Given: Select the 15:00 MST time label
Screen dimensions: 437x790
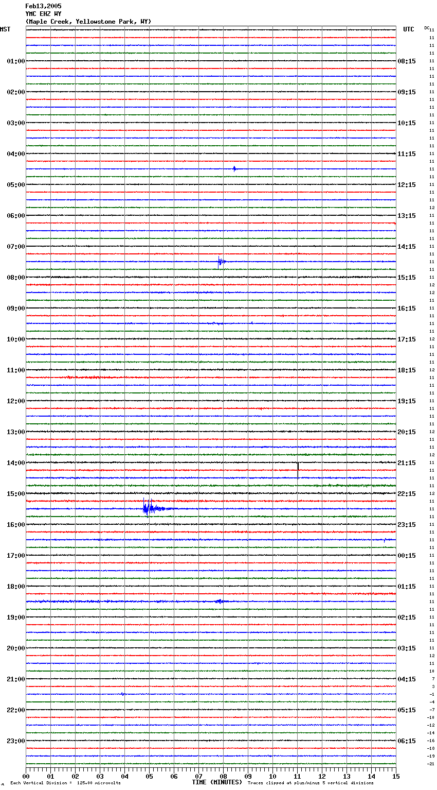Looking at the screenshot, I should tap(16, 494).
